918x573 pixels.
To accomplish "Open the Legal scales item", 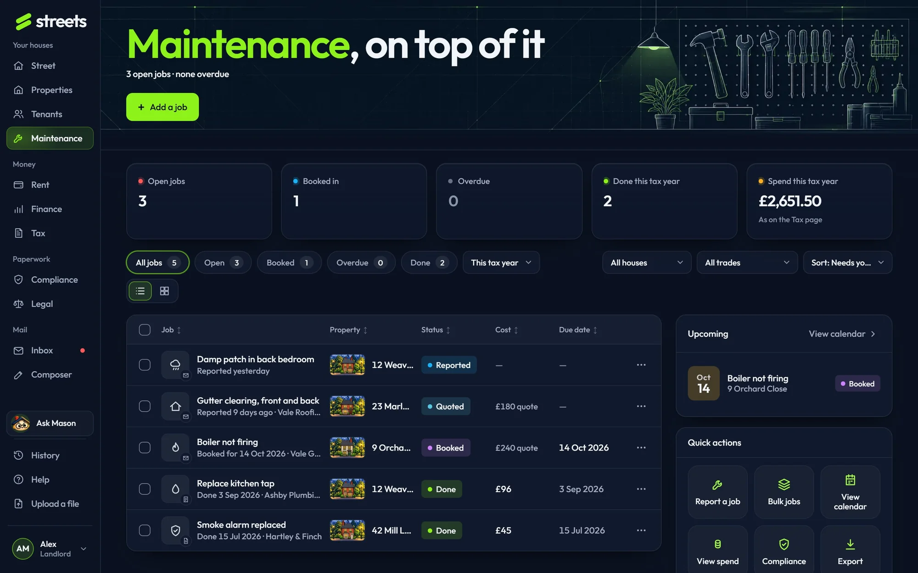I will point(50,304).
